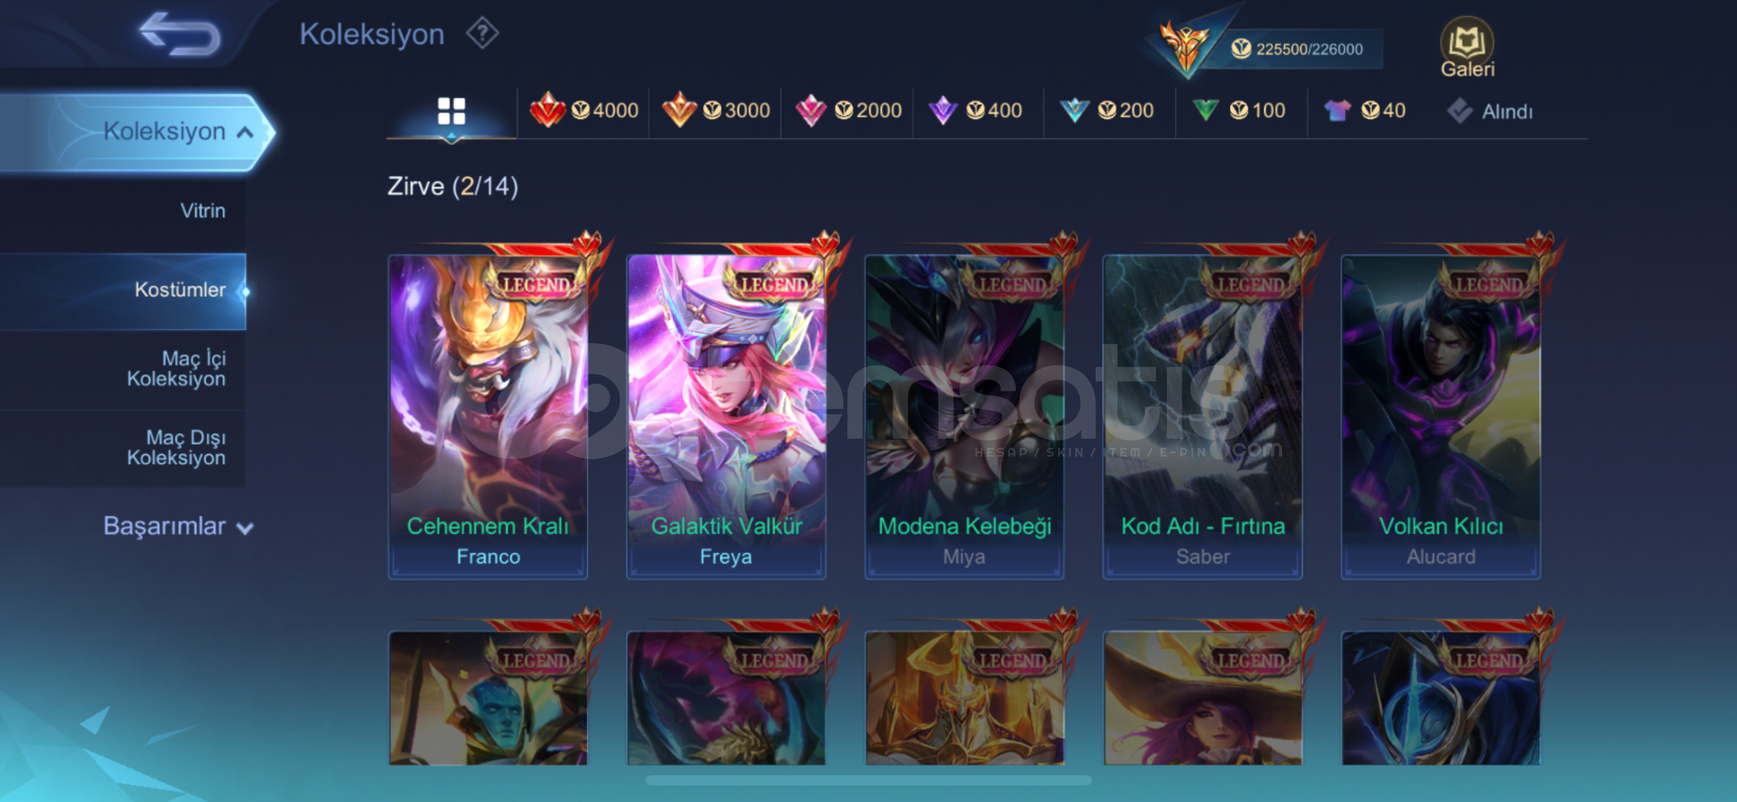Toggle the Alındı owned filter
The image size is (1737, 802).
pyautogui.click(x=1490, y=111)
